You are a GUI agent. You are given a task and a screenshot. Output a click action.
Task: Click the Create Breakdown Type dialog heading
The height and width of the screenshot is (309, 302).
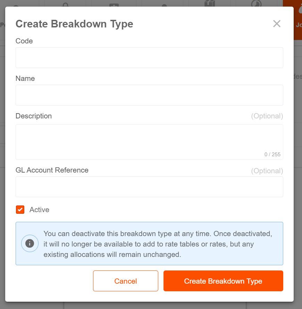point(75,24)
